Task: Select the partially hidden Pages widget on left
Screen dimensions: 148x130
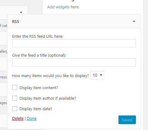Action: (x=3, y=103)
